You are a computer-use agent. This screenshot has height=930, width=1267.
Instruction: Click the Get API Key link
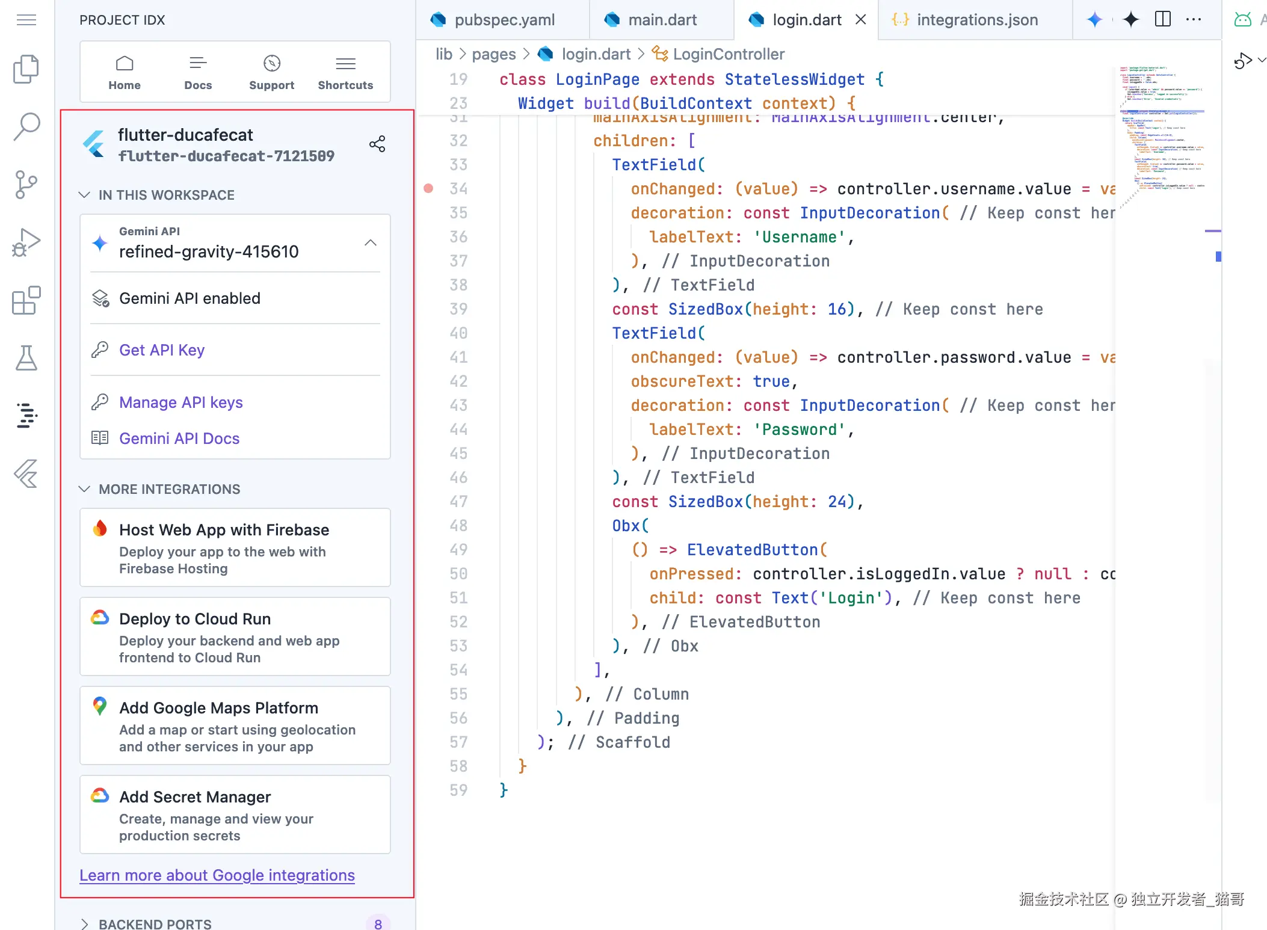[162, 350]
